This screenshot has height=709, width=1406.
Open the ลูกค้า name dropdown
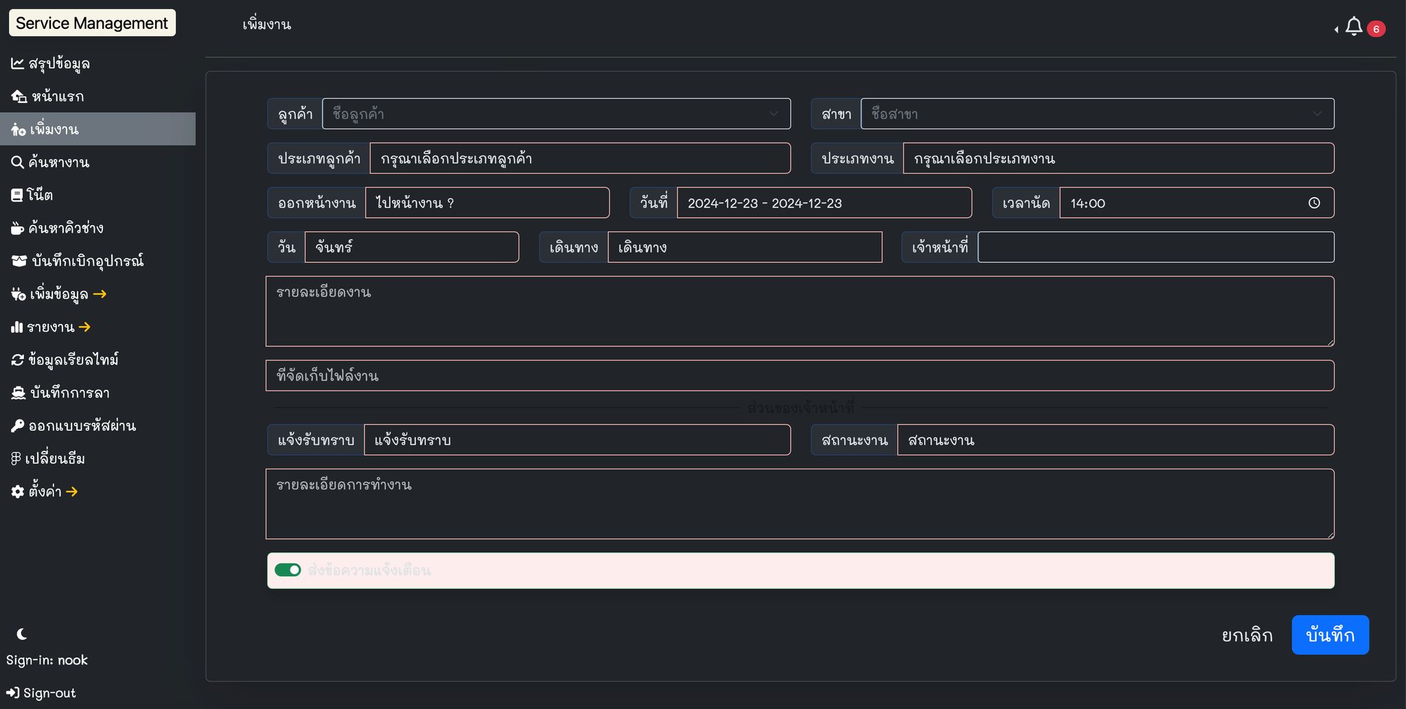tap(556, 114)
